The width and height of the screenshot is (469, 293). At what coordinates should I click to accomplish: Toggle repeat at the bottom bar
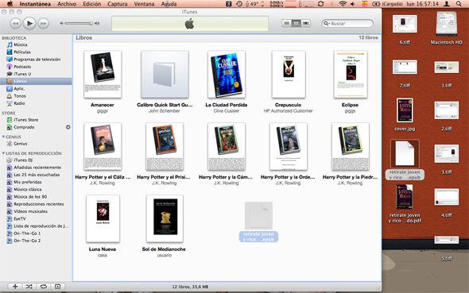click(x=44, y=287)
